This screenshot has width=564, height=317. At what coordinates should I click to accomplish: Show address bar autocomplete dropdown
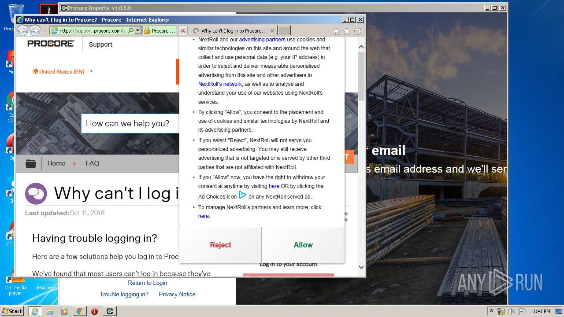coord(138,31)
